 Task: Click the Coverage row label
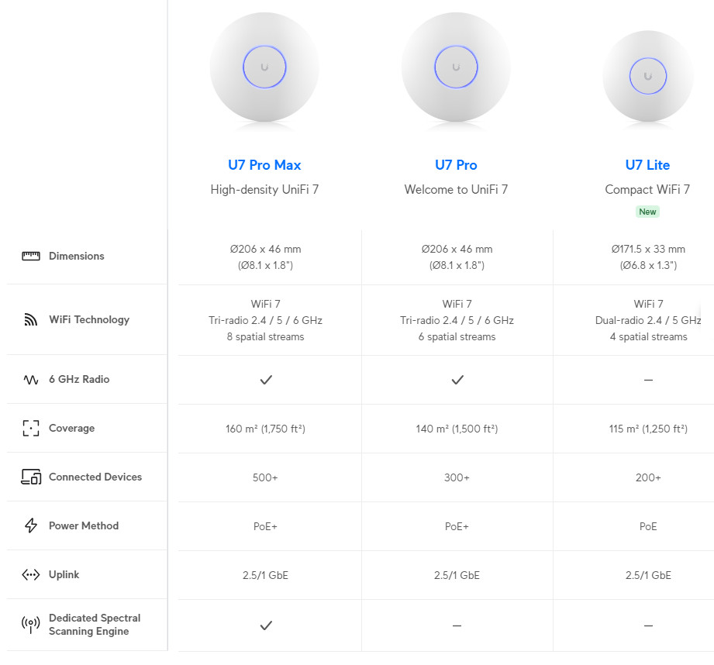click(72, 429)
